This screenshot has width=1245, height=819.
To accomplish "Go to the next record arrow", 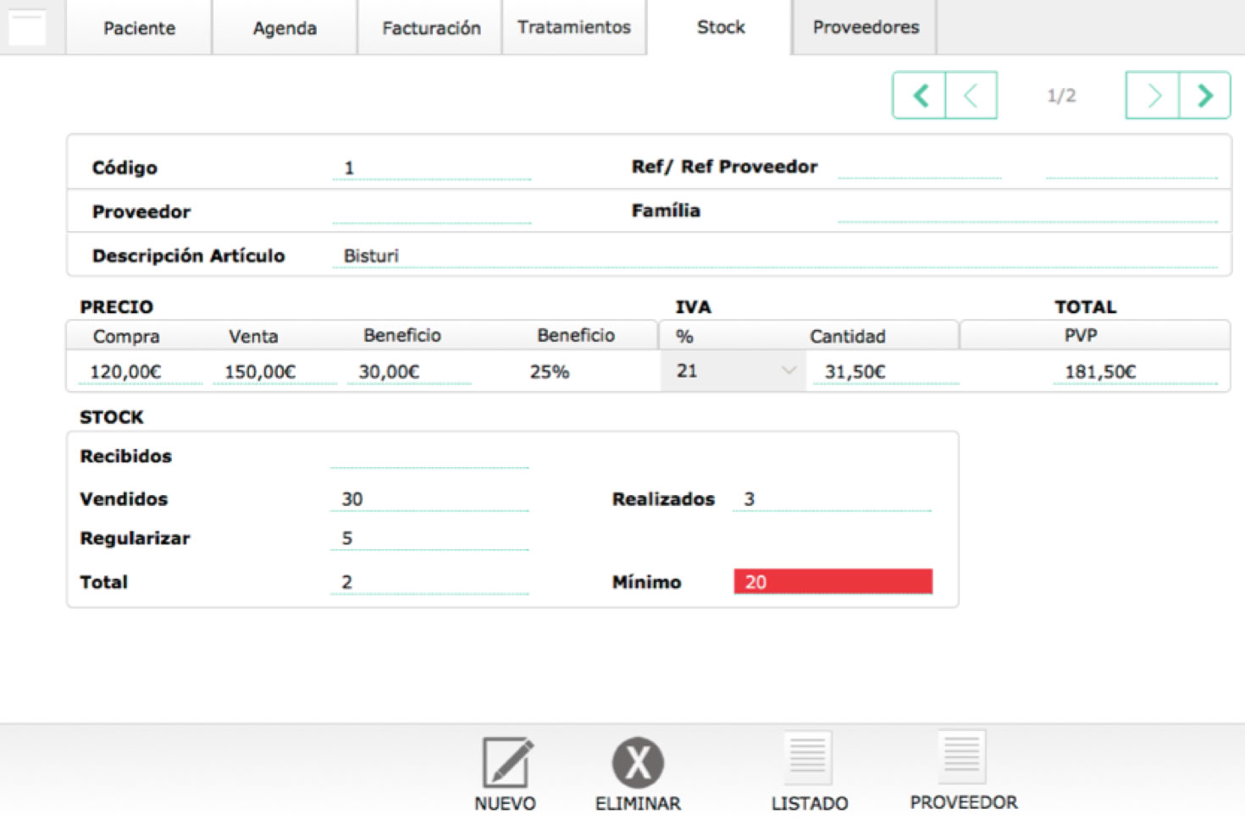I will pos(1152,96).
